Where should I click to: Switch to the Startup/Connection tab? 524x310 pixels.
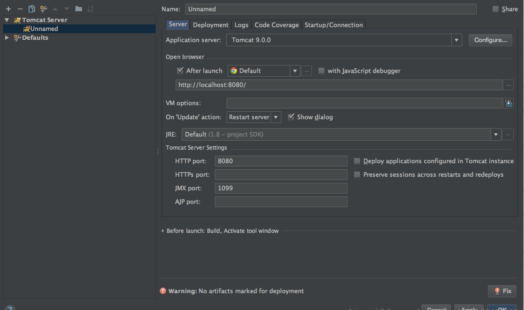[333, 25]
